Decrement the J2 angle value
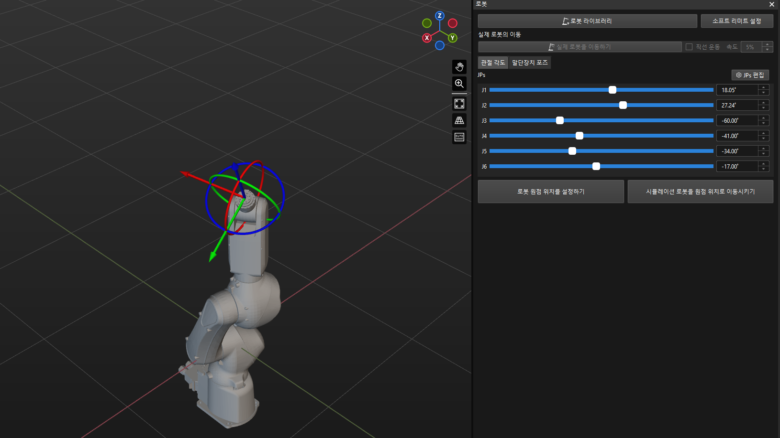The image size is (780, 438). [x=764, y=108]
